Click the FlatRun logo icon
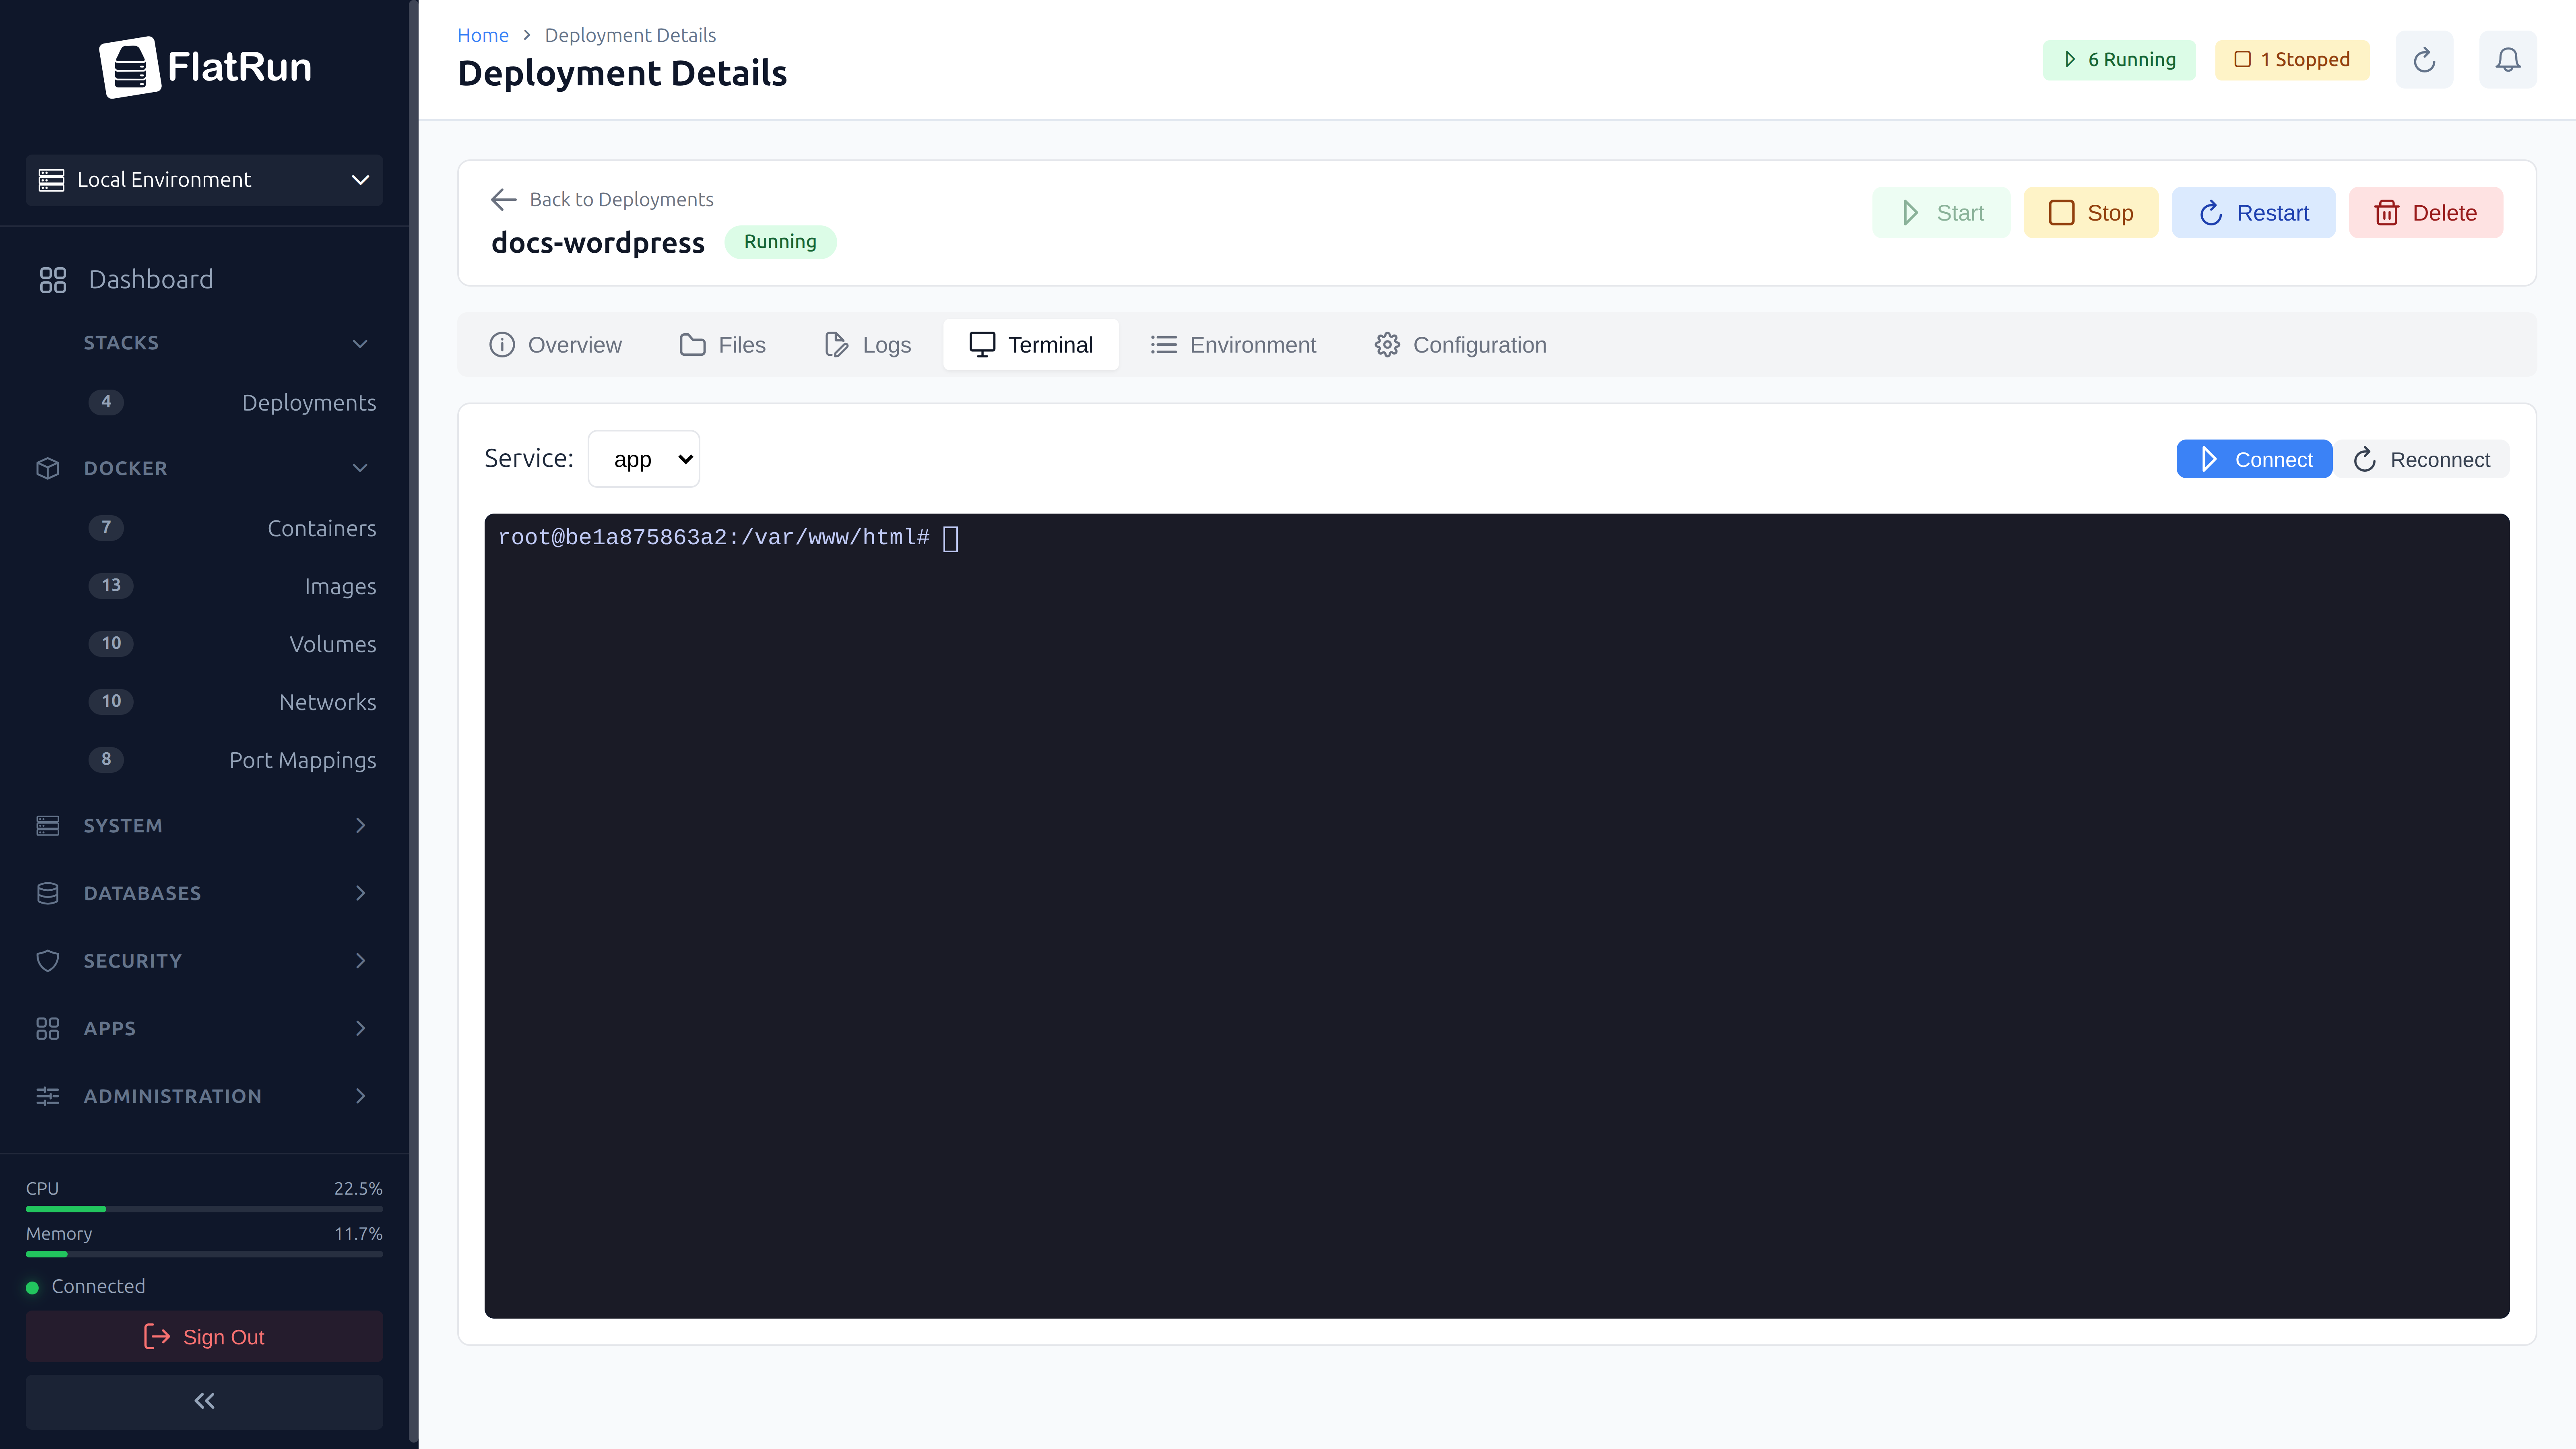 (x=130, y=67)
